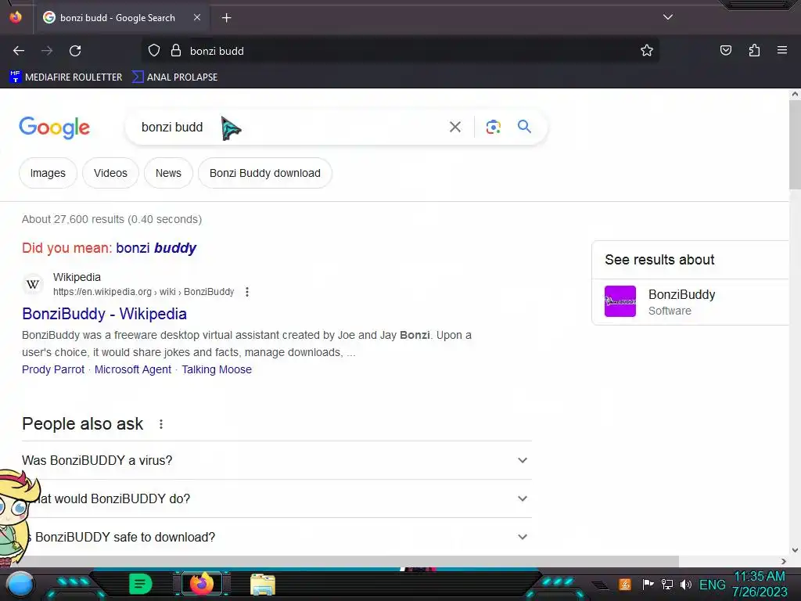Open File Explorer from taskbar
This screenshot has width=801, height=601.
(263, 585)
